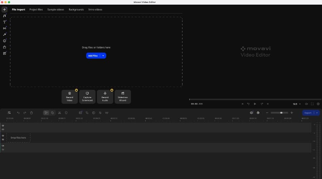Select the scissors Split tool in timeline toolbar
Screen dimensions: 322x179
click(59, 113)
